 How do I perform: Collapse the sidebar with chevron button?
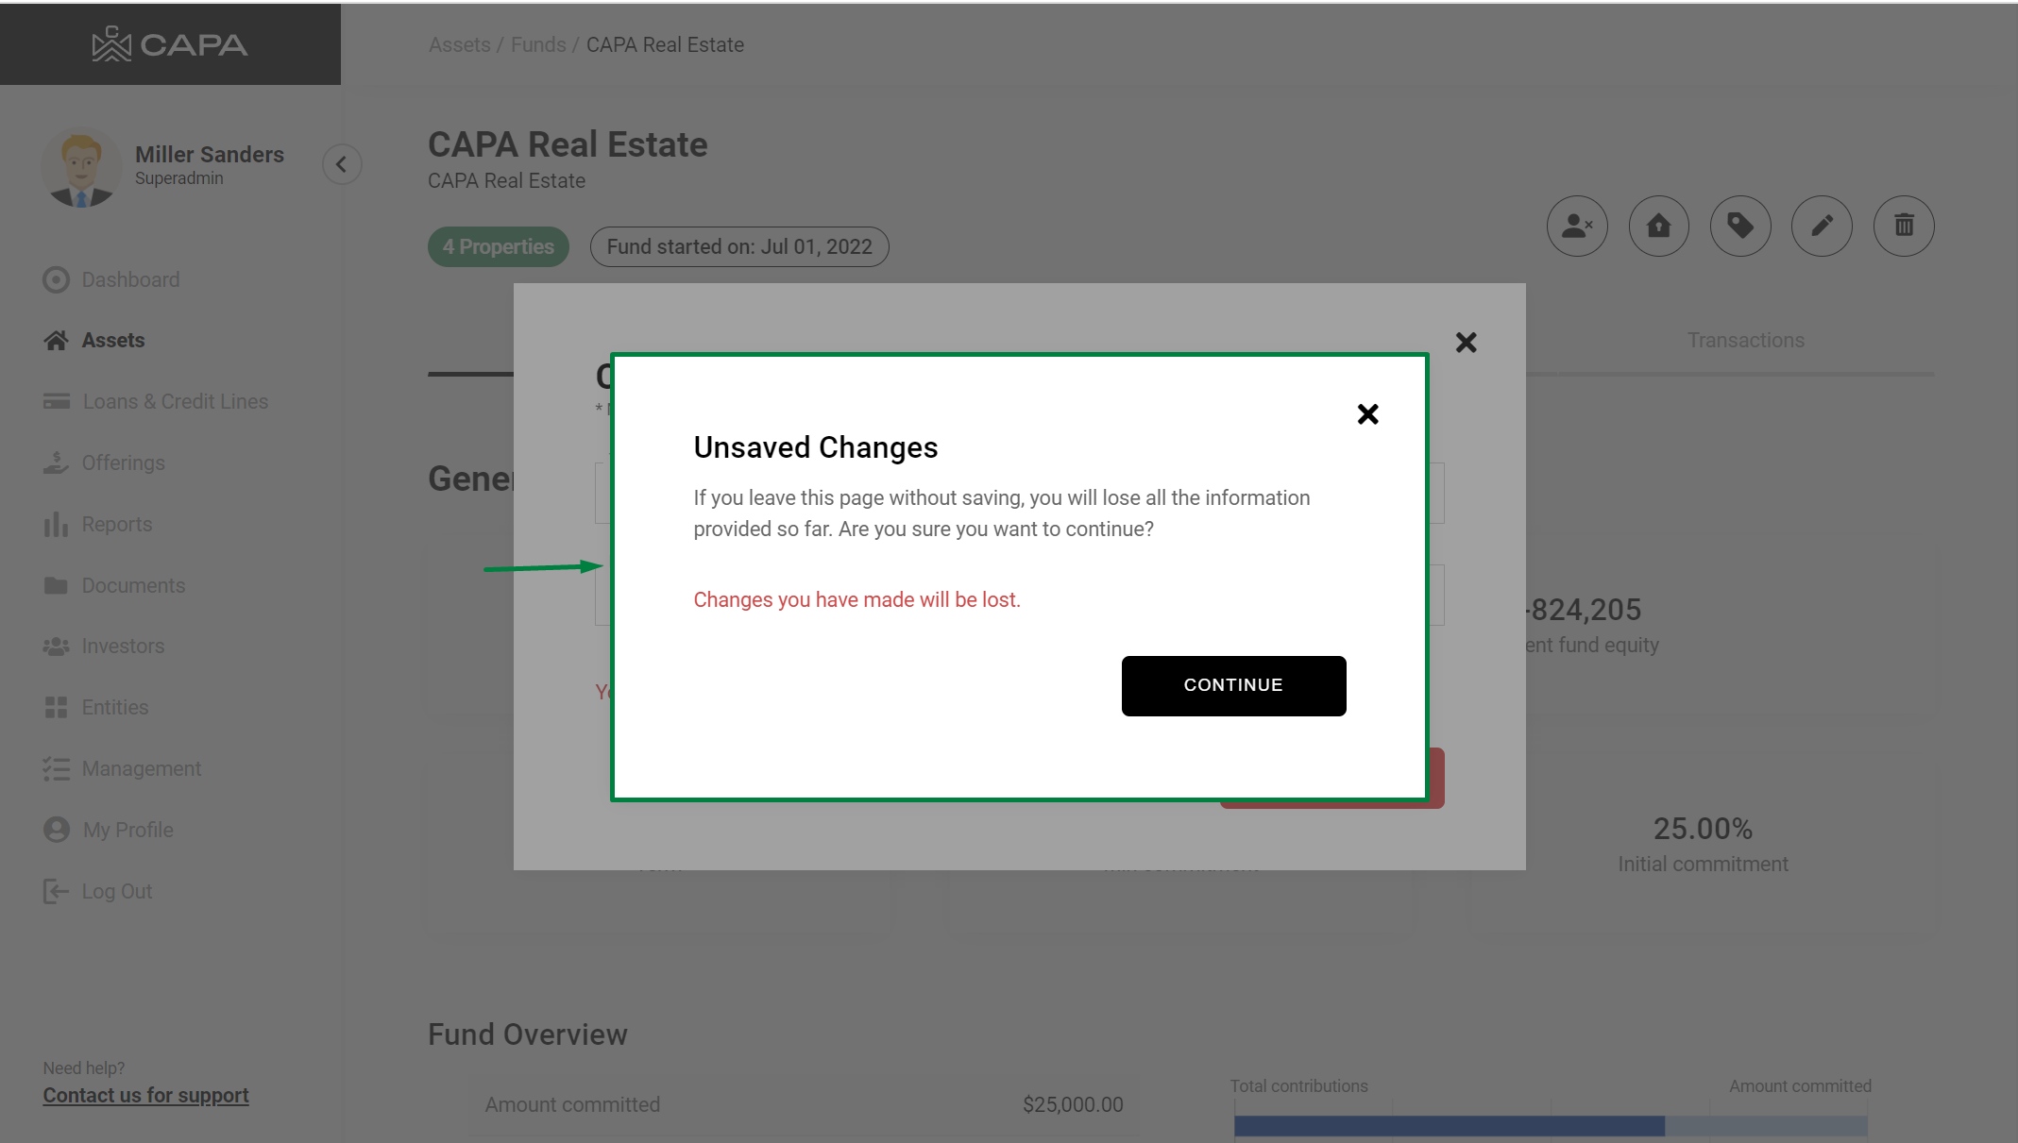[x=341, y=164]
